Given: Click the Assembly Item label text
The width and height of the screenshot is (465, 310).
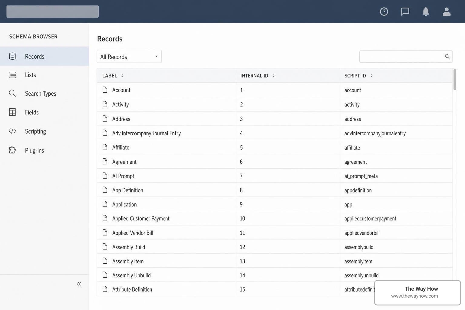Looking at the screenshot, I should coord(128,261).
